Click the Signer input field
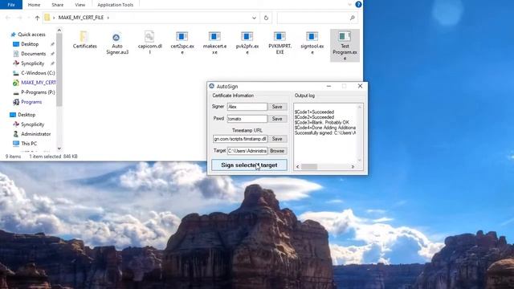This screenshot has height=289, width=514. (247, 107)
